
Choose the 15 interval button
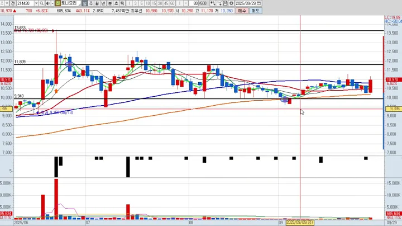point(154,3)
